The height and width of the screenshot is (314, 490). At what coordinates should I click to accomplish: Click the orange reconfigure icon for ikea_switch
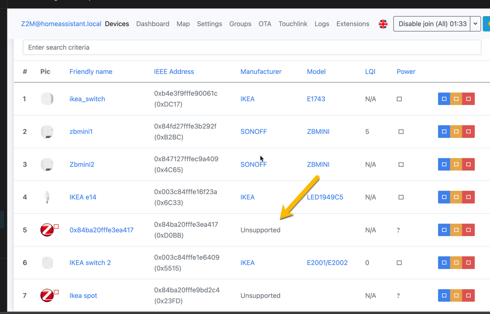[456, 99]
